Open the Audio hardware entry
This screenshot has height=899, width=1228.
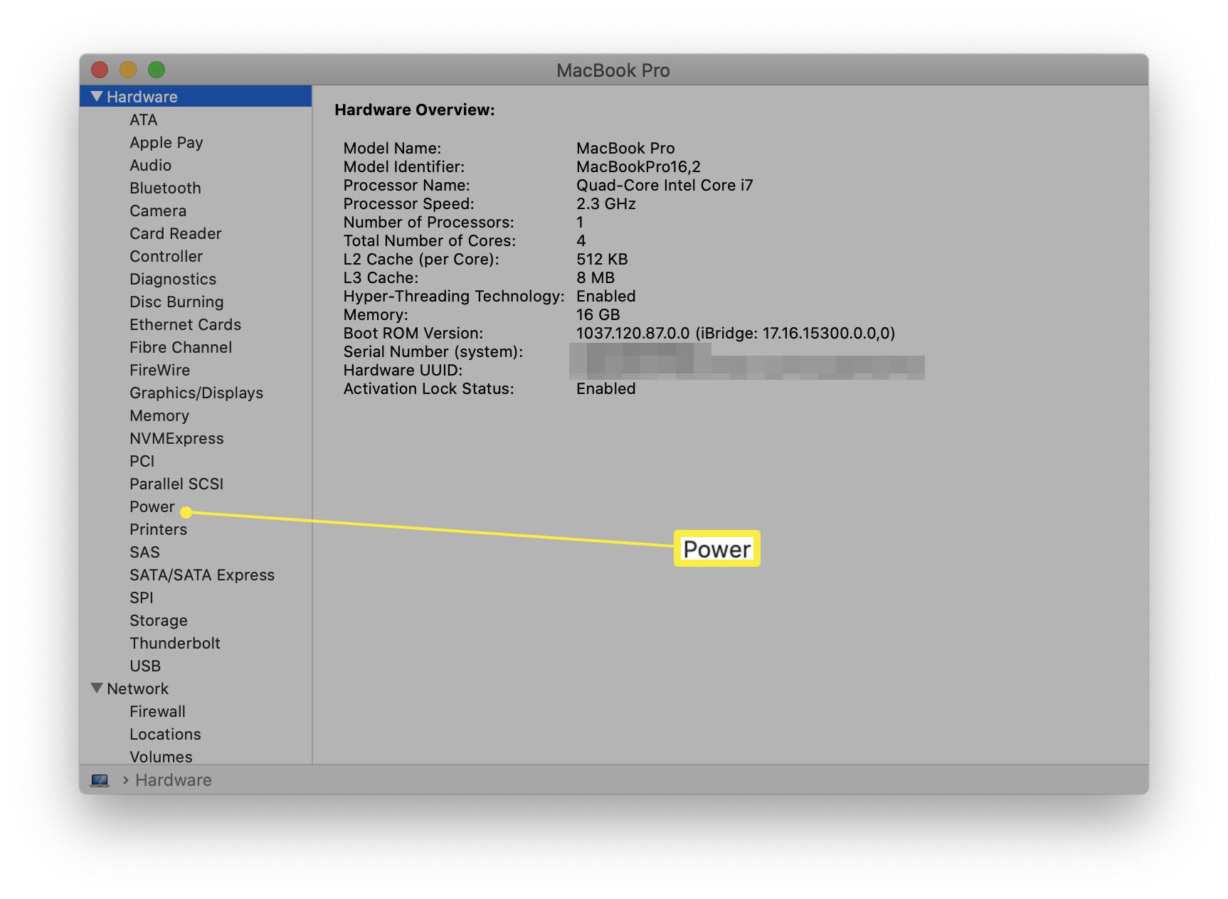(x=150, y=165)
